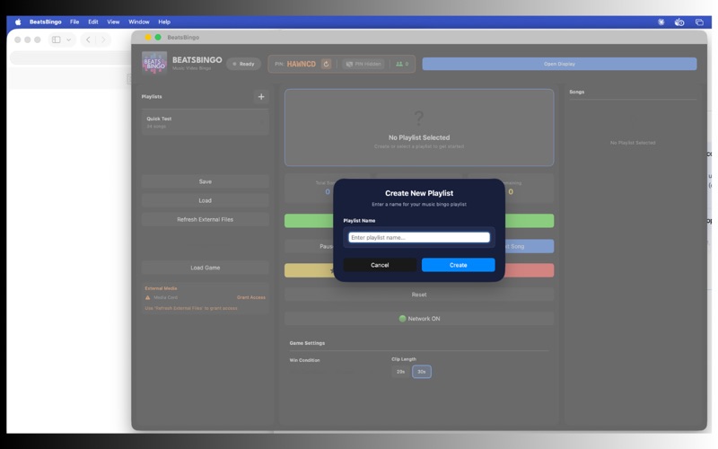The width and height of the screenshot is (718, 449).
Task: Click the BeatsBingo logo image
Action: pos(154,63)
